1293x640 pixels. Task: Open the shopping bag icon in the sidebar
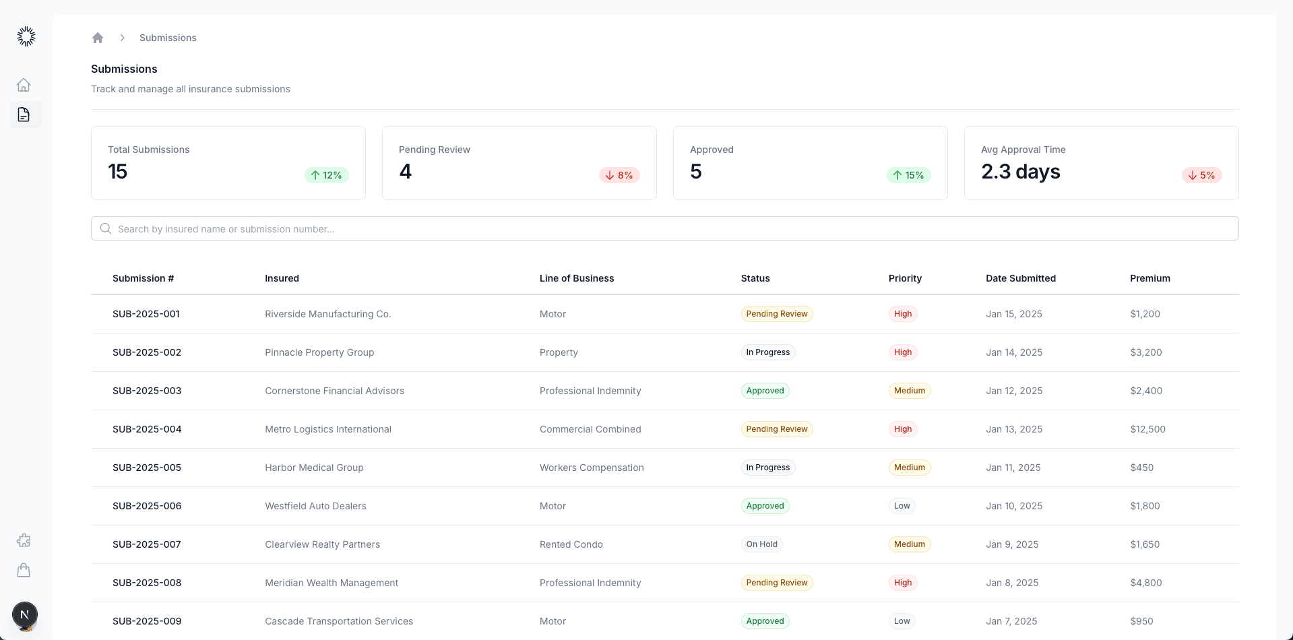24,570
